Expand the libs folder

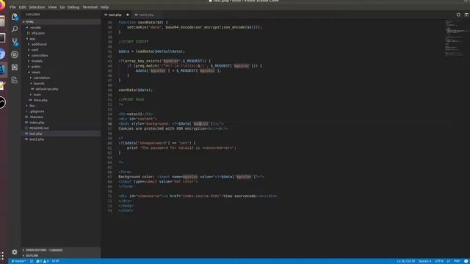[x=32, y=106]
